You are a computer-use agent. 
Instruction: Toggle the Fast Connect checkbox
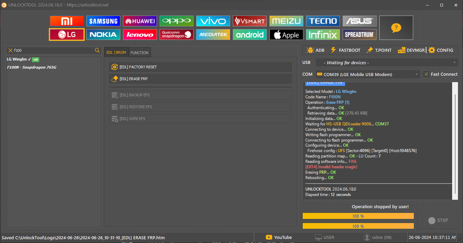(x=426, y=74)
